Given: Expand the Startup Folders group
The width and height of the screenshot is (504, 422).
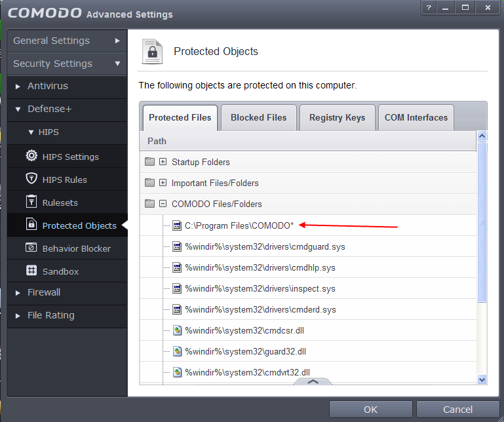Looking at the screenshot, I should pyautogui.click(x=163, y=162).
